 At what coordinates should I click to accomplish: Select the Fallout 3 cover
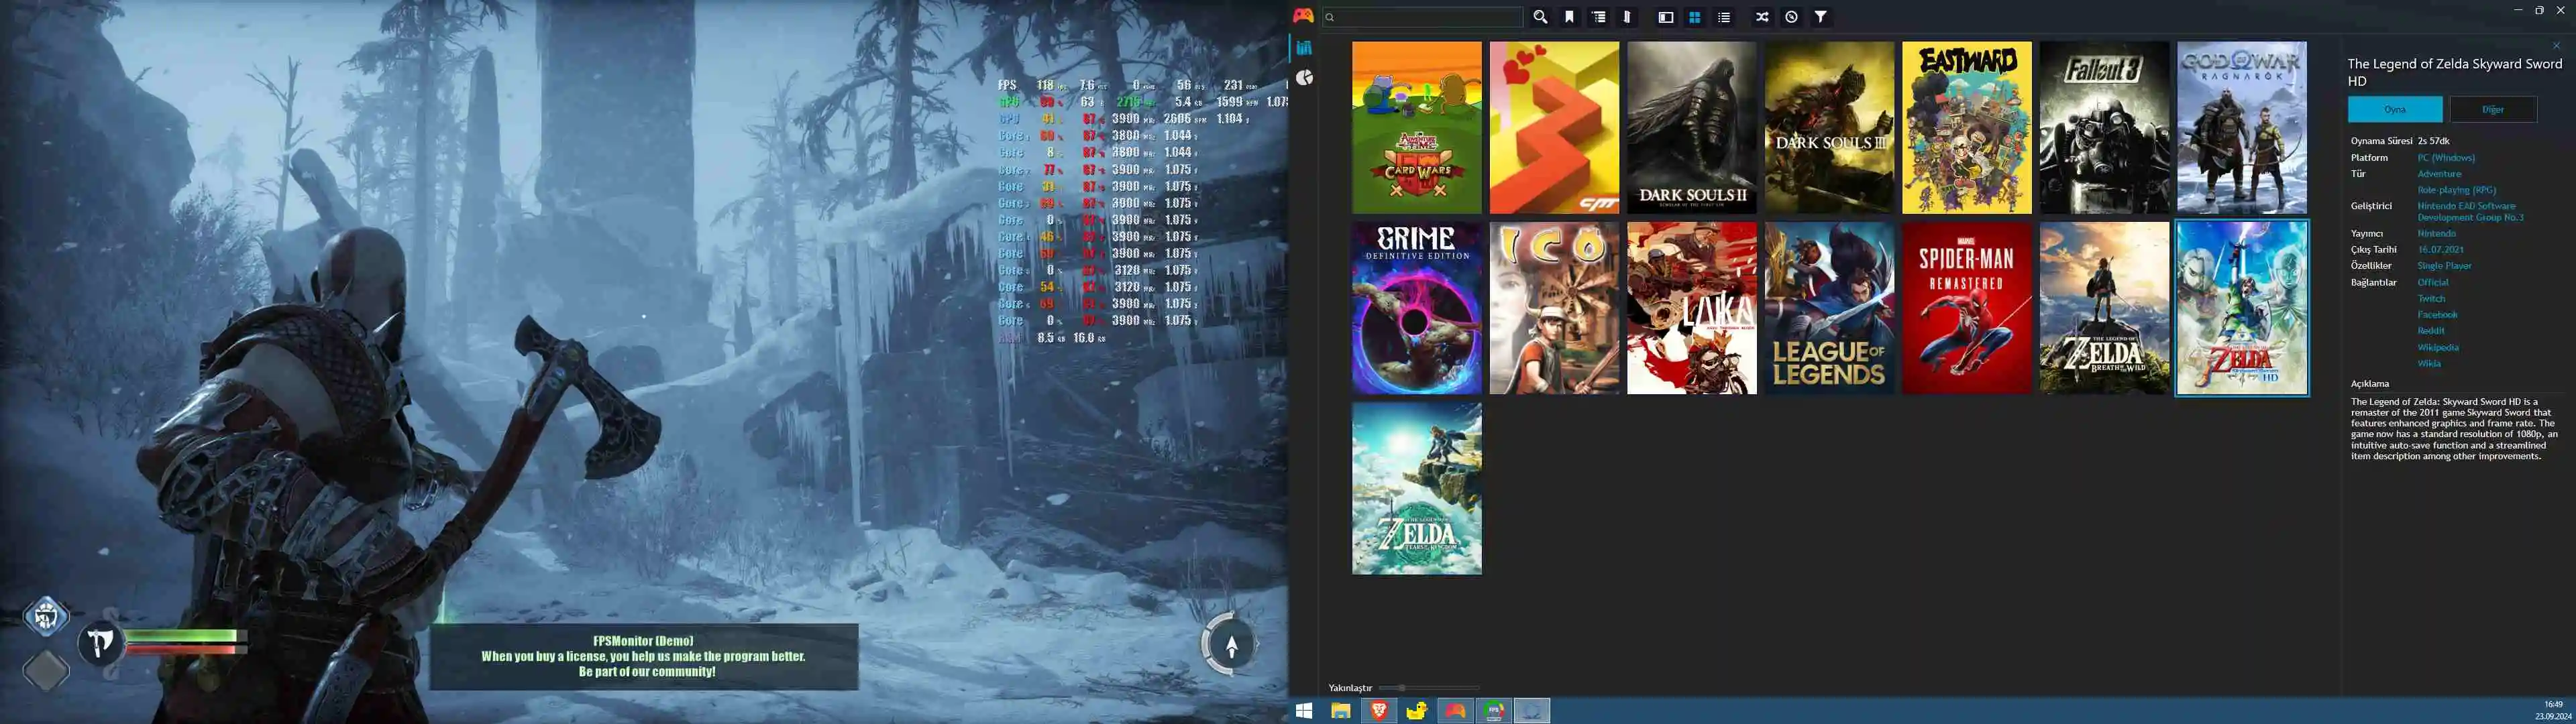(x=2105, y=127)
